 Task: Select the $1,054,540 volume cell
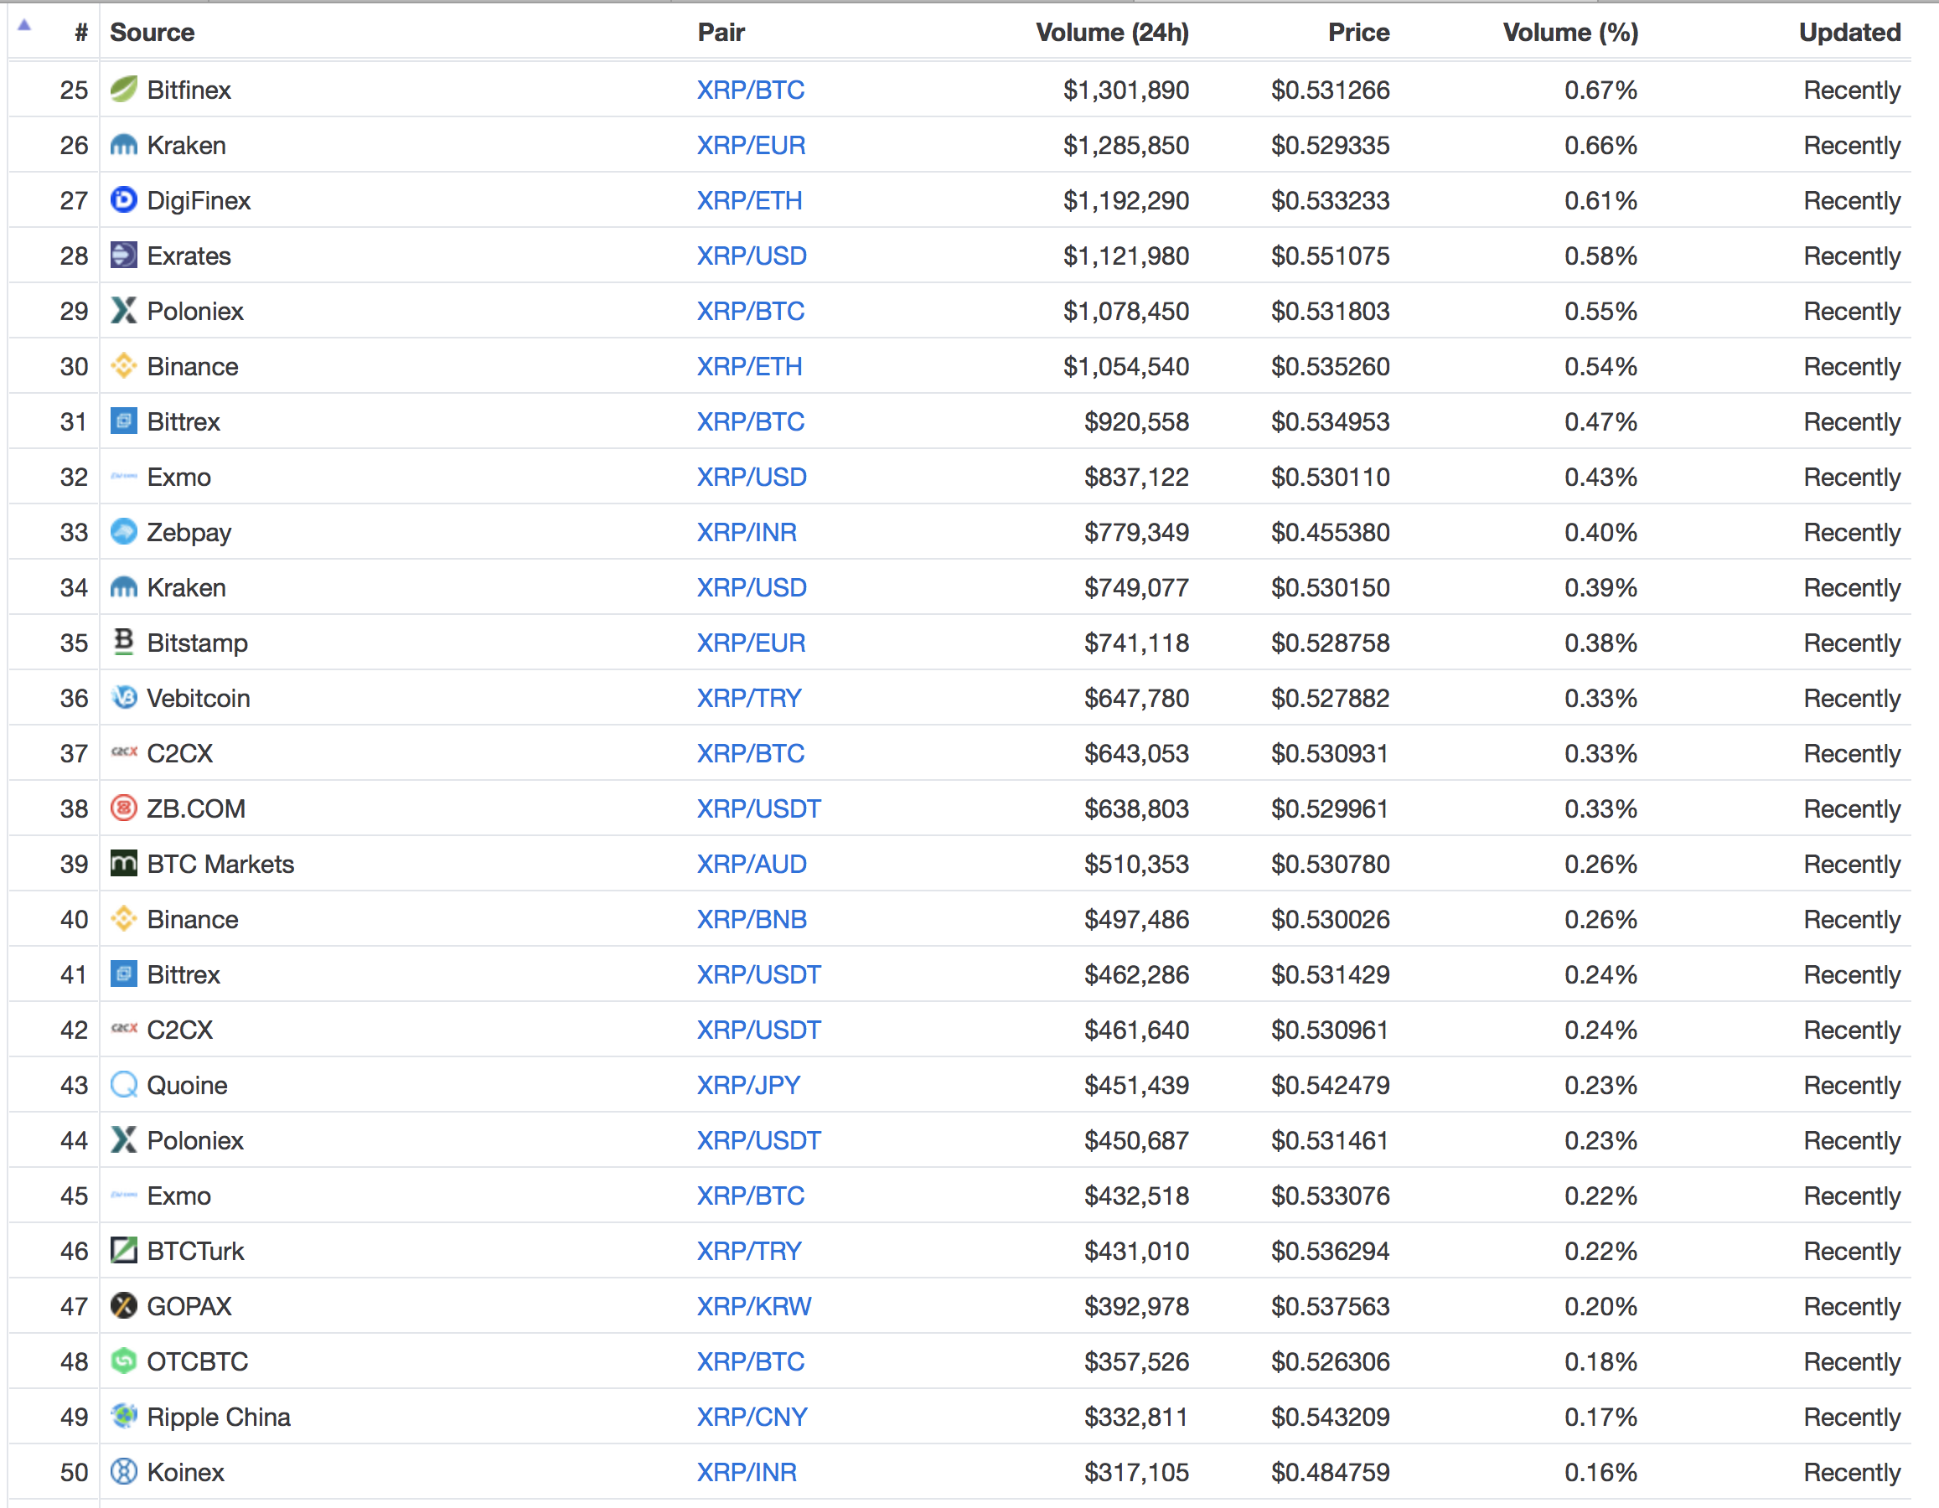1125,367
